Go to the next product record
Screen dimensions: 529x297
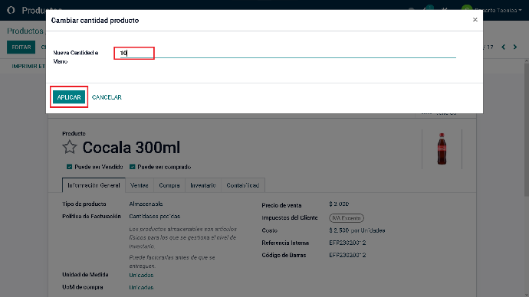coord(515,47)
